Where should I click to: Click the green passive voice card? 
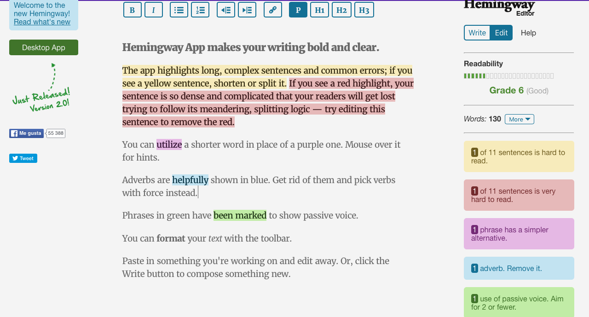tap(519, 302)
